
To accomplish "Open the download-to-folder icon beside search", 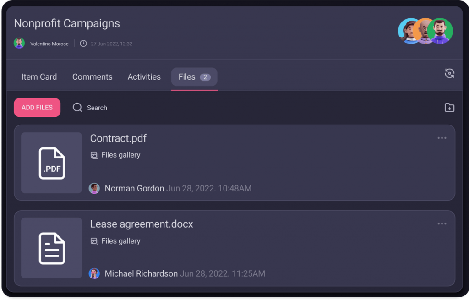I will 449,107.
